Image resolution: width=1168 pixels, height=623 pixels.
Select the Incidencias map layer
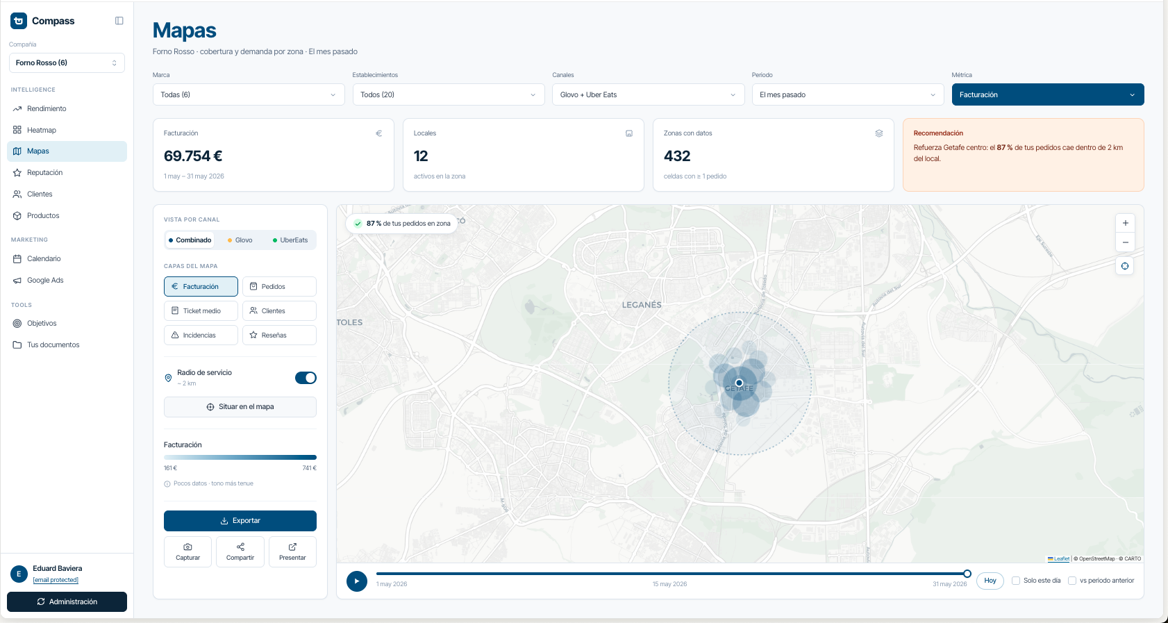[201, 335]
